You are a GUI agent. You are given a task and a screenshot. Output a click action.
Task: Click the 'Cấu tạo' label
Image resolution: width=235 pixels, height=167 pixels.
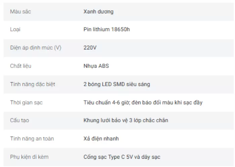click(x=19, y=121)
